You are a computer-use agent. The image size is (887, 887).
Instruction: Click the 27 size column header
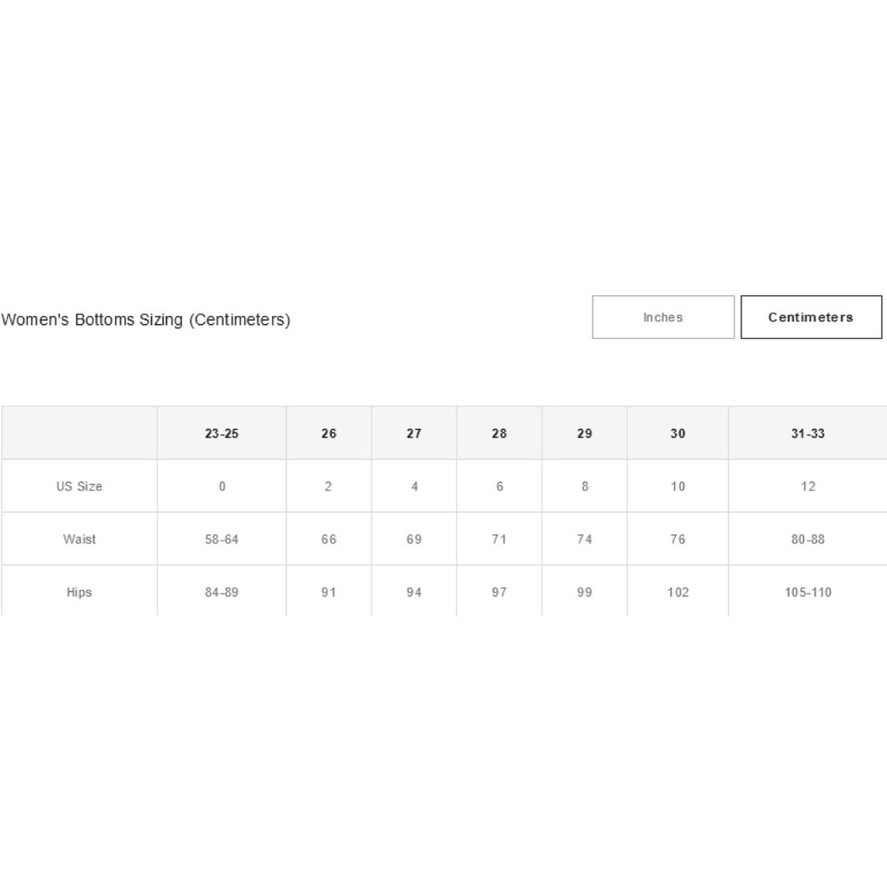pos(414,433)
